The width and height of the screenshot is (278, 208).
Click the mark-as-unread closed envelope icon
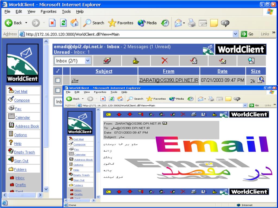pyautogui.click(x=222, y=61)
